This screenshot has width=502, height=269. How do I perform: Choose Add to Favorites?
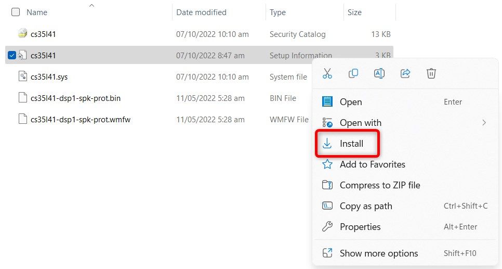click(x=405, y=164)
